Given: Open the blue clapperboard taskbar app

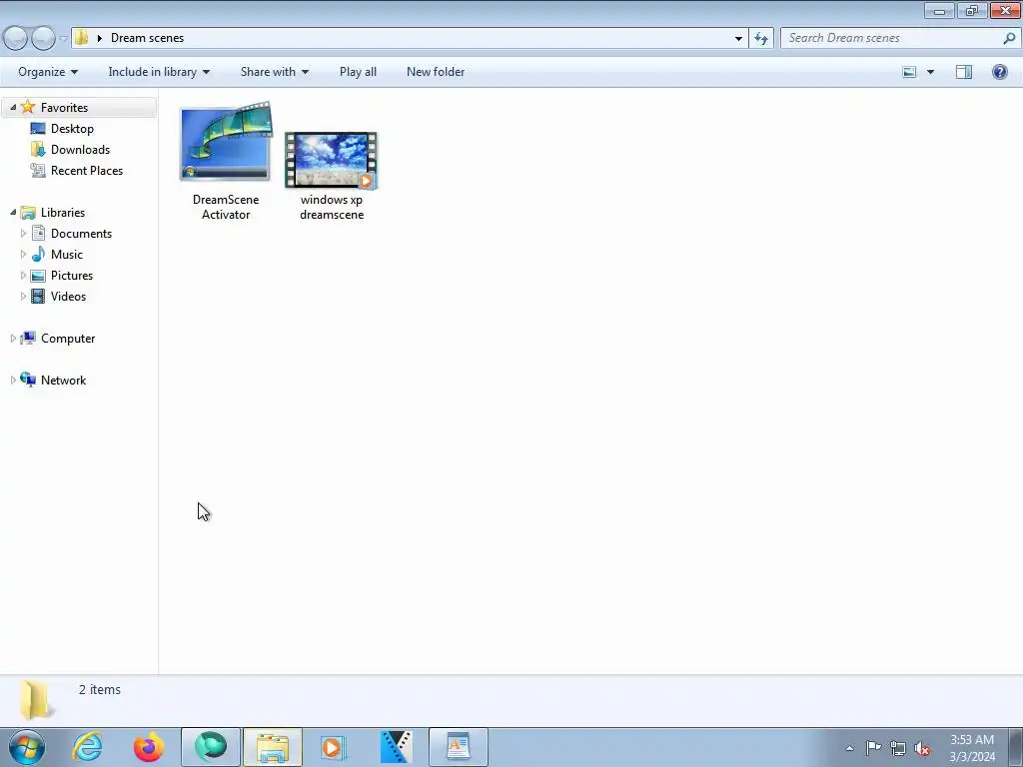Looking at the screenshot, I should (396, 747).
